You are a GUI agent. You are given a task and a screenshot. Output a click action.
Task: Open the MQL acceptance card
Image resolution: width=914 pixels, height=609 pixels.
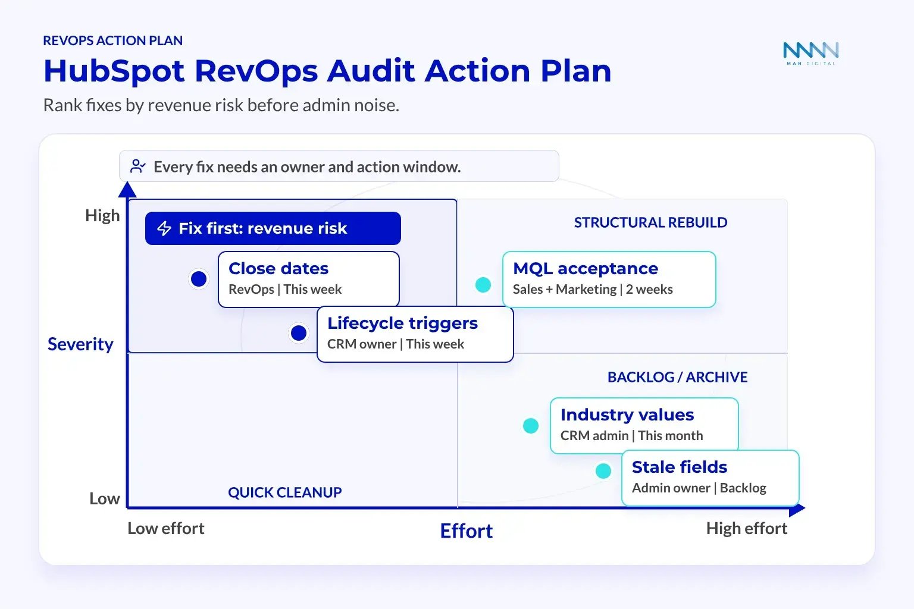(x=609, y=279)
